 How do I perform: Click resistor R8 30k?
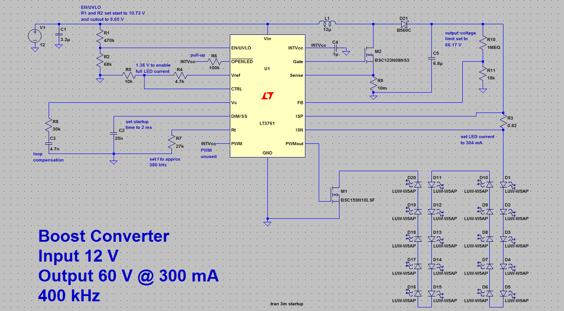coord(49,125)
